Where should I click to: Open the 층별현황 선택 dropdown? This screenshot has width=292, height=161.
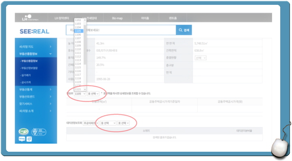[200, 58]
